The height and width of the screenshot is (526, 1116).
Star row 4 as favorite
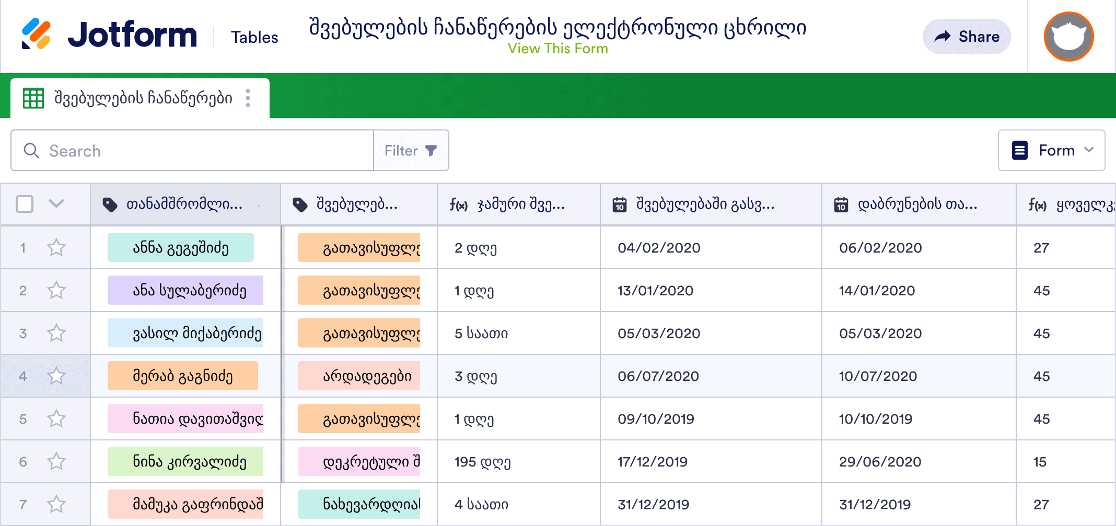point(56,376)
